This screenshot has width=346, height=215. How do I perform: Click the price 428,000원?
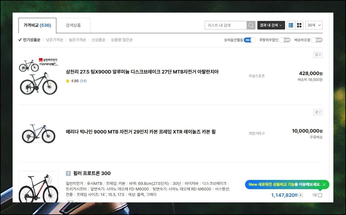tap(311, 74)
